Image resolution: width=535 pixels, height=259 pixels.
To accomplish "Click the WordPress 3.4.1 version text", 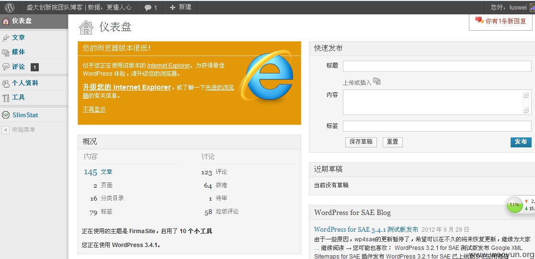I will 136,245.
